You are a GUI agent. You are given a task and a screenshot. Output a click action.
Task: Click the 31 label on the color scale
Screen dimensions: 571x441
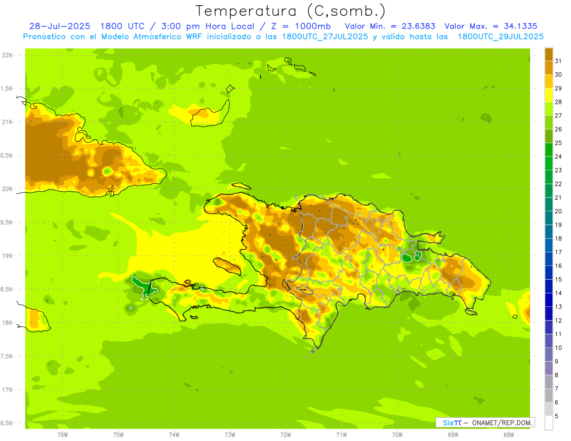click(559, 61)
